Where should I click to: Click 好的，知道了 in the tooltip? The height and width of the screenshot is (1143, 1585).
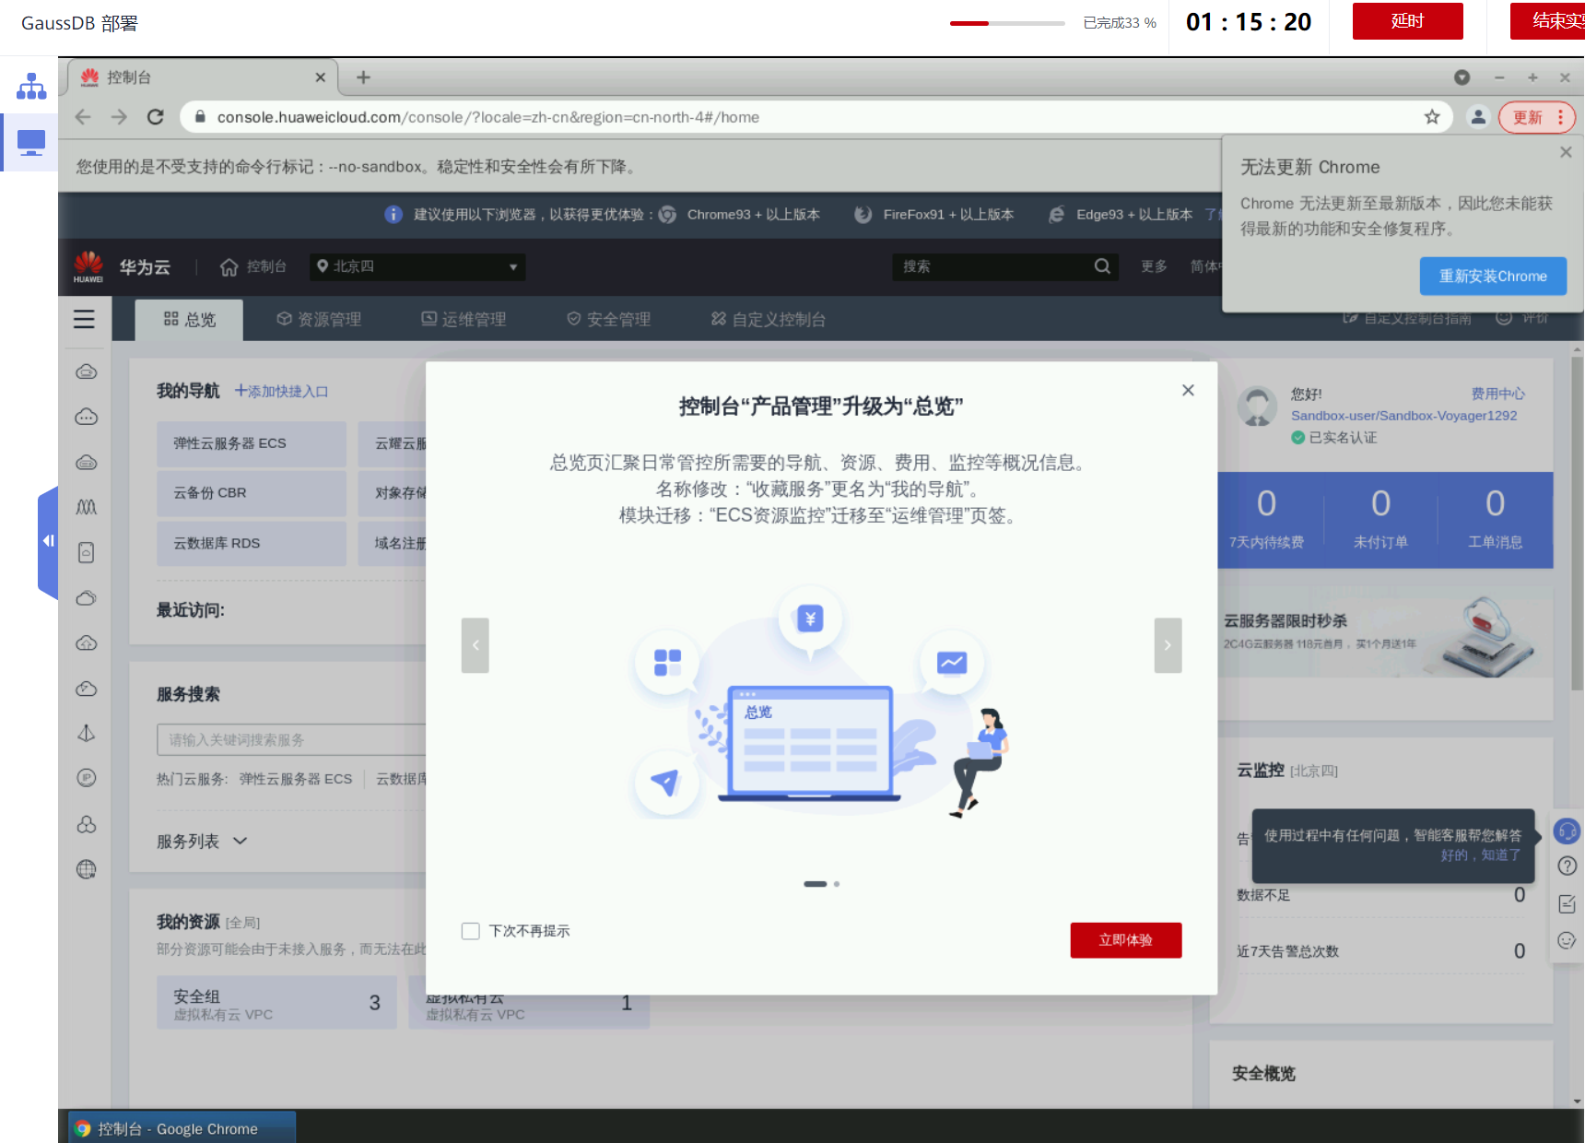click(1481, 854)
